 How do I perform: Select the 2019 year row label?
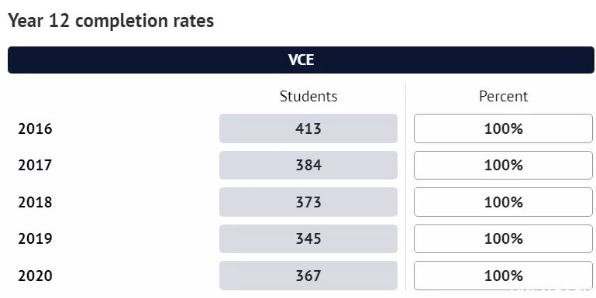(x=35, y=238)
